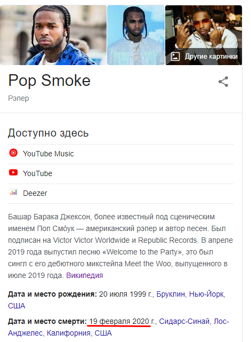Image resolution: width=251 pixels, height=342 pixels.
Task: Open the large left photo thumbnail
Action: click(x=53, y=35)
